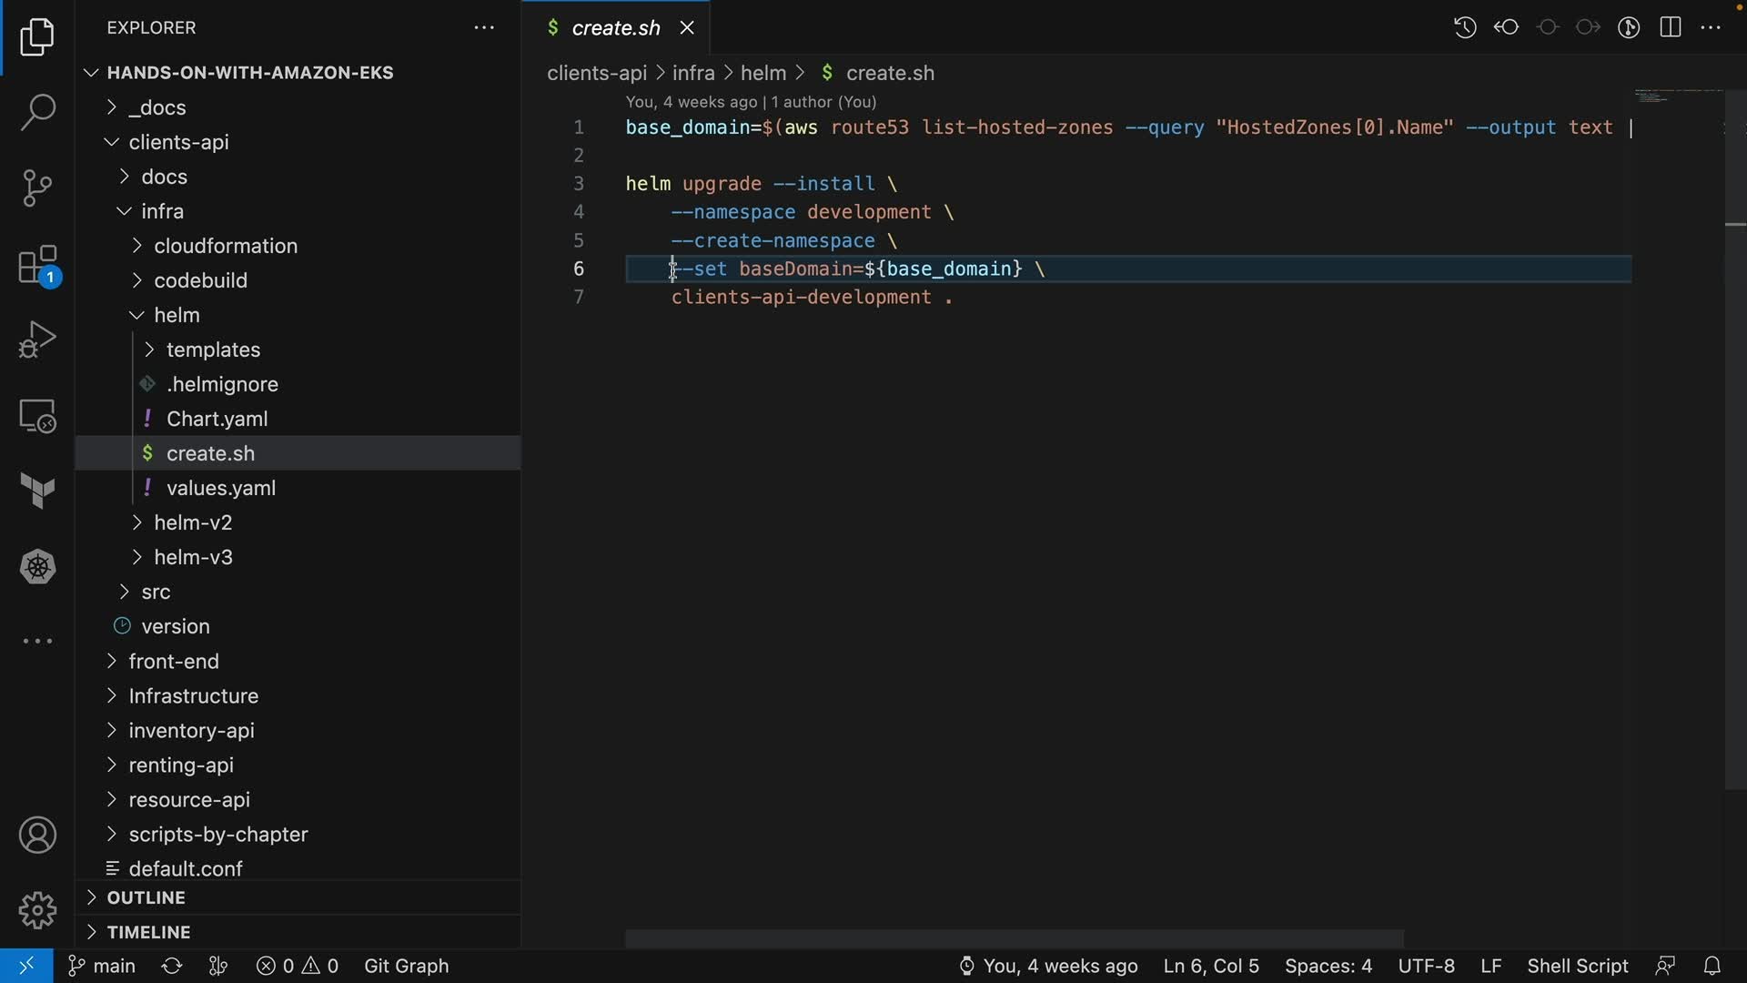Open the Source Control view
Image resolution: width=1747 pixels, height=983 pixels.
37,188
